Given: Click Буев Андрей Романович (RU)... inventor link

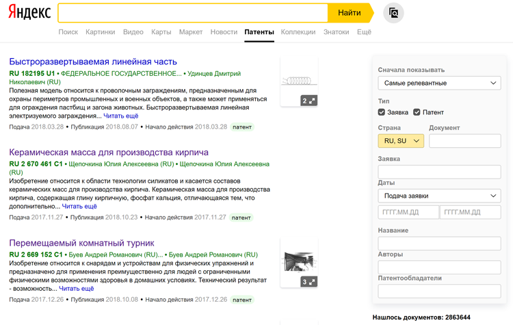Looking at the screenshot, I should pyautogui.click(x=116, y=255).
